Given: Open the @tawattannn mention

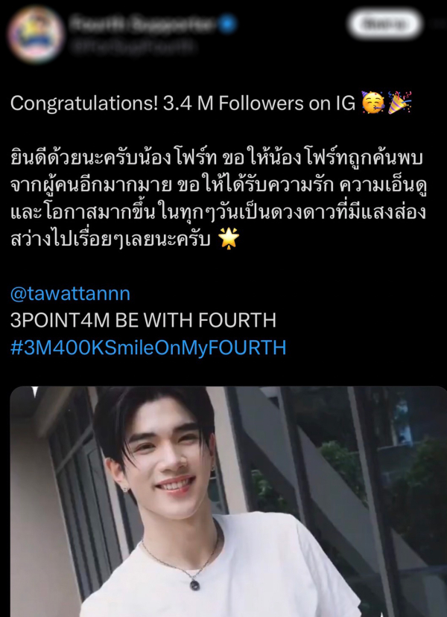Looking at the screenshot, I should pos(70,294).
